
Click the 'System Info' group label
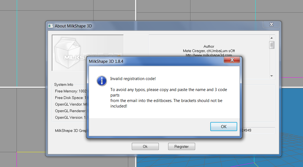pos(64,84)
